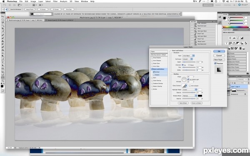Open the Shadow Mode dropdown

point(190,96)
